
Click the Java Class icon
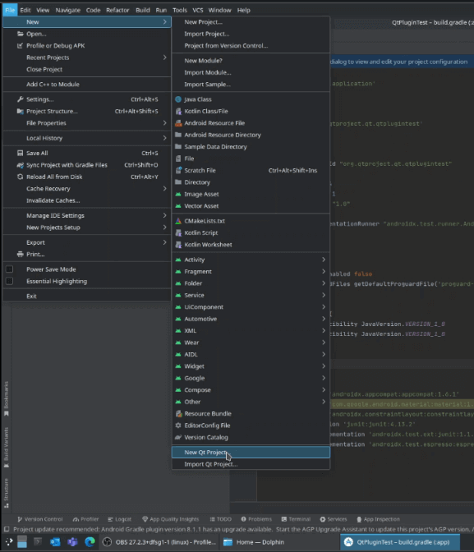pos(178,99)
